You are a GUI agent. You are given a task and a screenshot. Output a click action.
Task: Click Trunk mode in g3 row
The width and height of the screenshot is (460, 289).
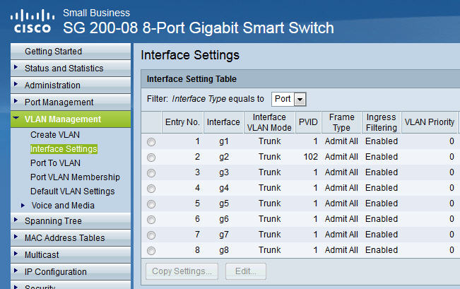pyautogui.click(x=270, y=172)
